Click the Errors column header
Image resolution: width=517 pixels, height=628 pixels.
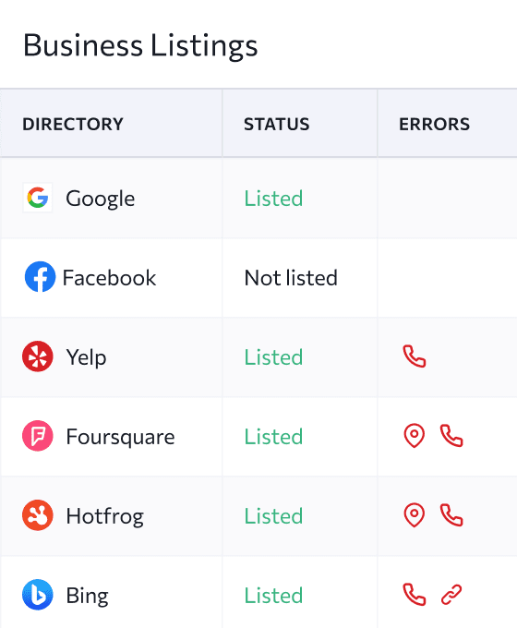[435, 124]
